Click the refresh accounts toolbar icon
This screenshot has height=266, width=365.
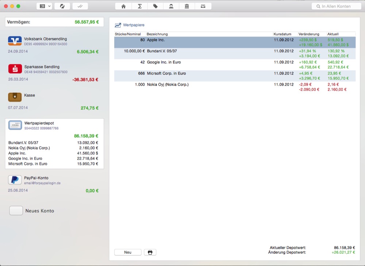point(62,6)
